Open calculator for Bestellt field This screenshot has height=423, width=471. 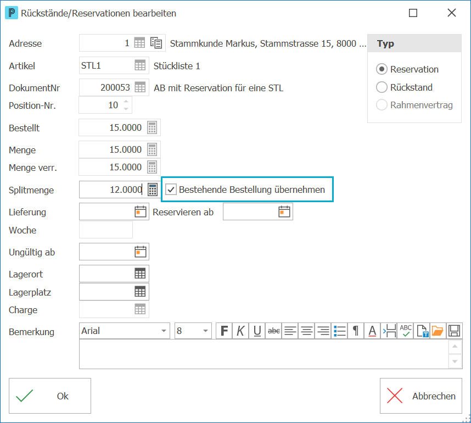click(152, 128)
